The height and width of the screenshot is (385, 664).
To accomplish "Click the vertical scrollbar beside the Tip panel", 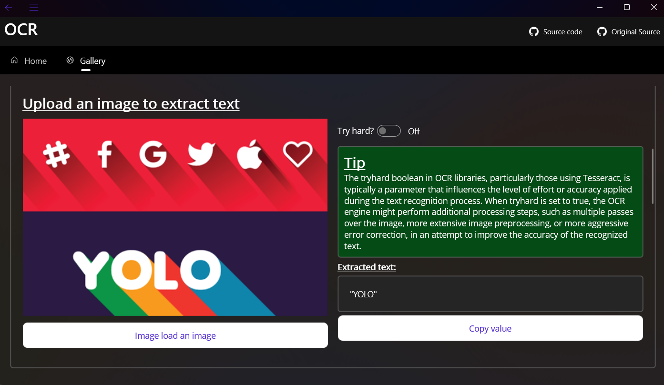I will point(653,176).
